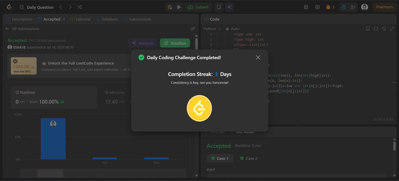Click the debugger icon in top toolbar
This screenshot has height=181, width=399.
click(x=170, y=7)
